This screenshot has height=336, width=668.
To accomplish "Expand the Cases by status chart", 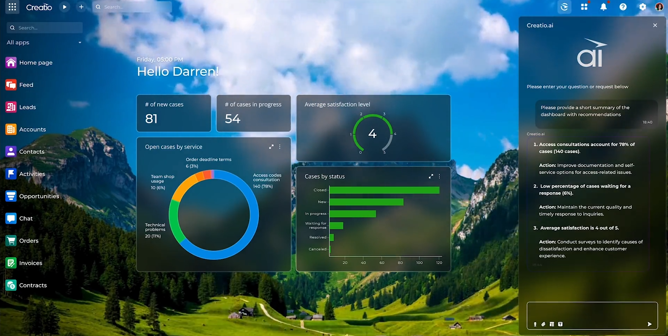I will (x=431, y=176).
